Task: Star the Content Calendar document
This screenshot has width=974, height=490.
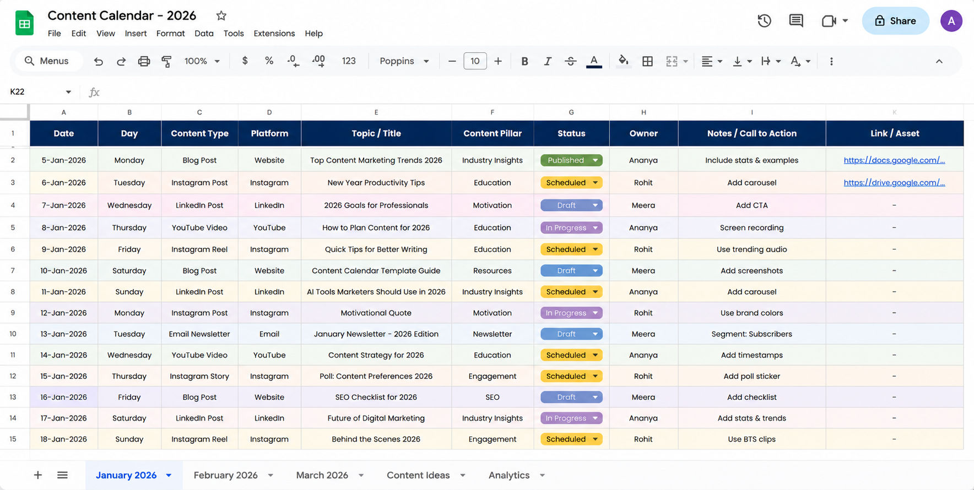Action: click(221, 15)
